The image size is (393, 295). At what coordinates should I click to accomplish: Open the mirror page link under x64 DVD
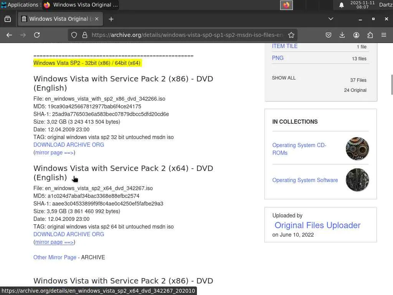click(54, 242)
